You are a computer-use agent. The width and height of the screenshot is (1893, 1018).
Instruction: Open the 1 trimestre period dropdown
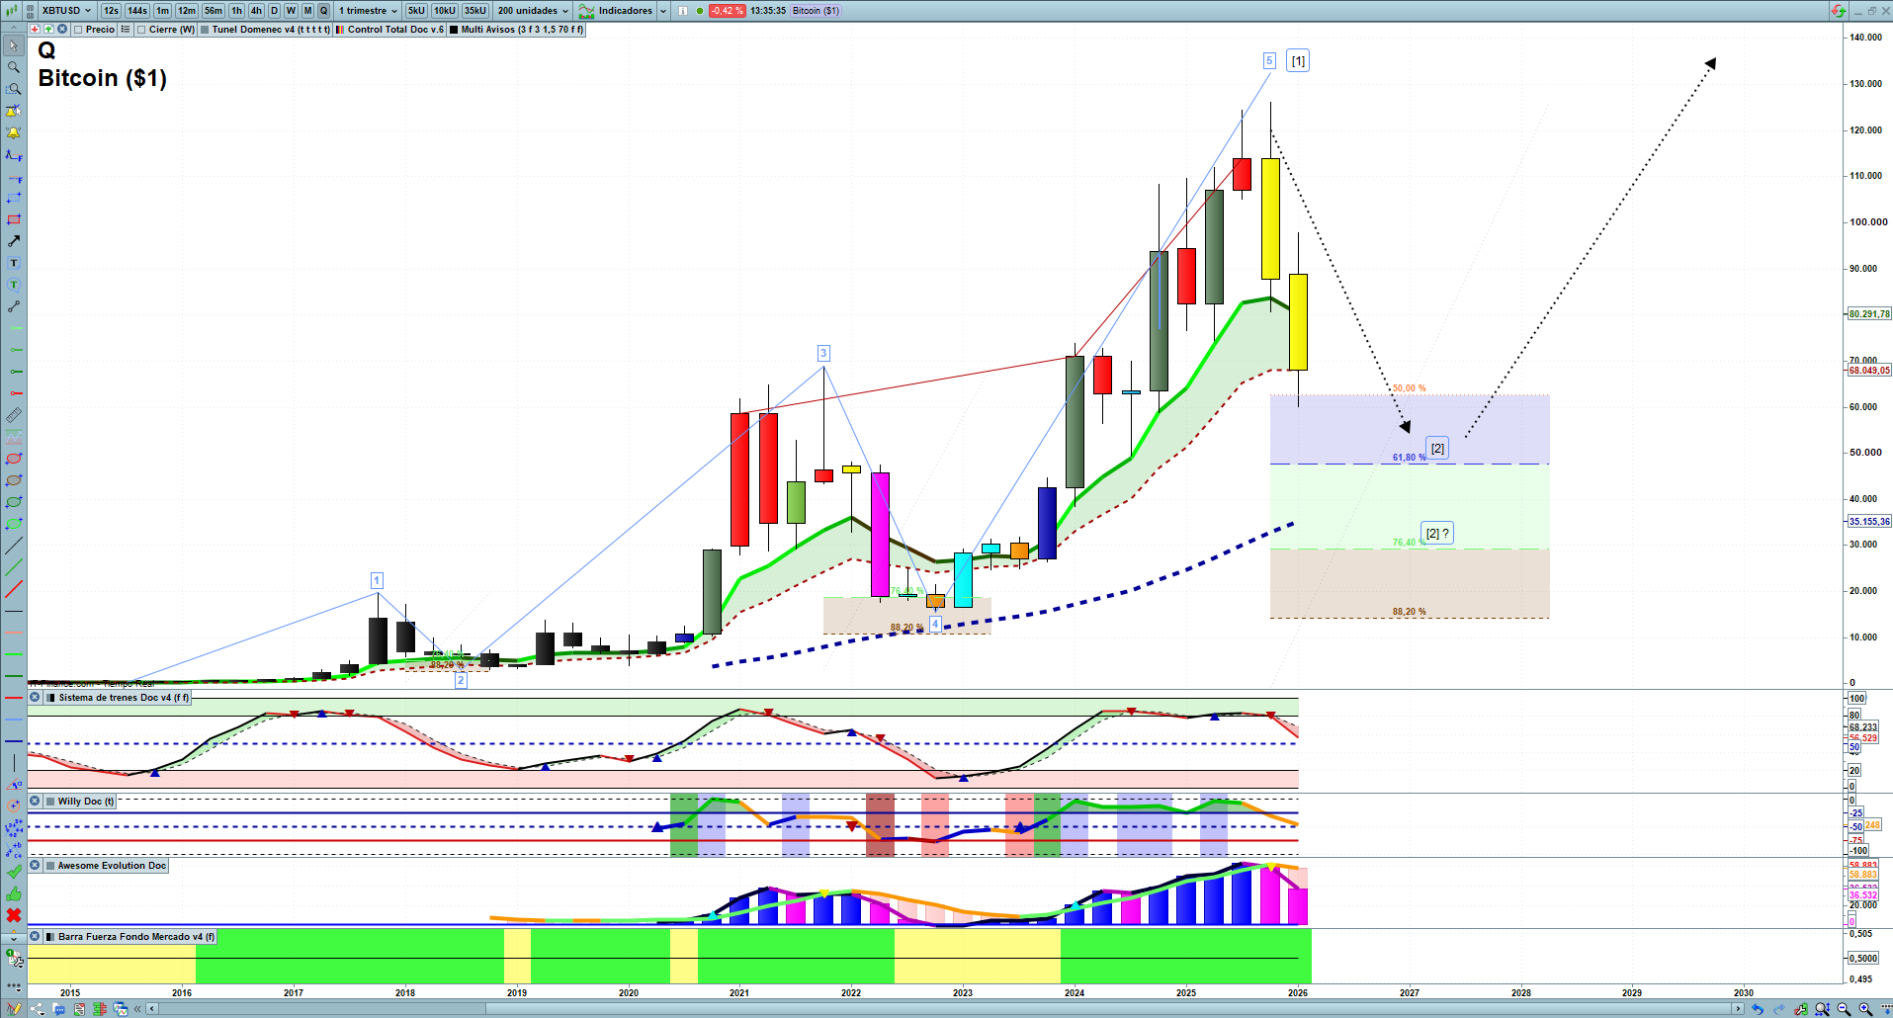coord(369,11)
